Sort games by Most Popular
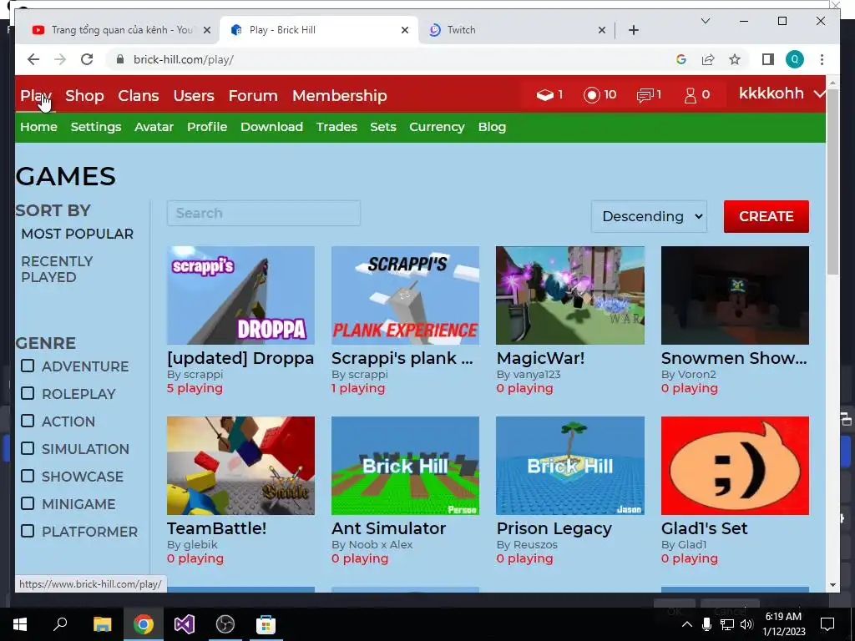855x641 pixels. coord(78,234)
